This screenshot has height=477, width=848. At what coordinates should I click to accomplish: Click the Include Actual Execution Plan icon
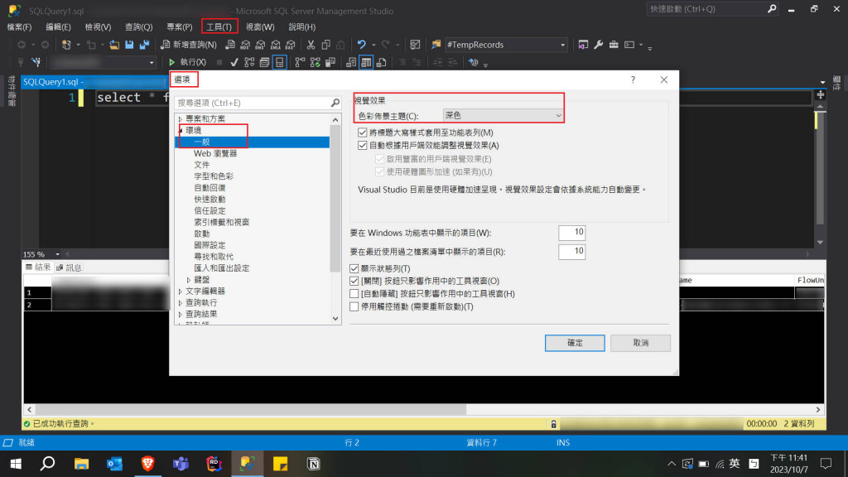pyautogui.click(x=300, y=62)
